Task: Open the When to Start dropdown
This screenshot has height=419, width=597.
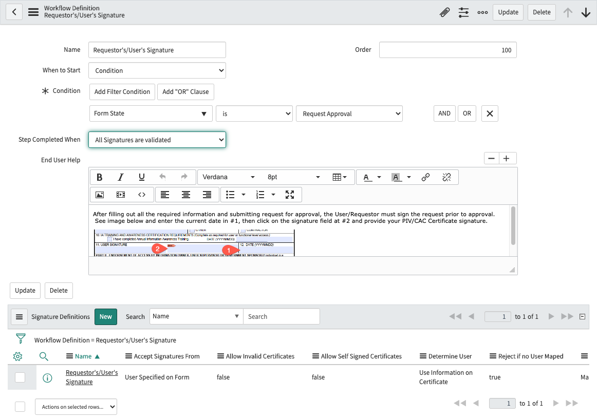Action: (157, 70)
